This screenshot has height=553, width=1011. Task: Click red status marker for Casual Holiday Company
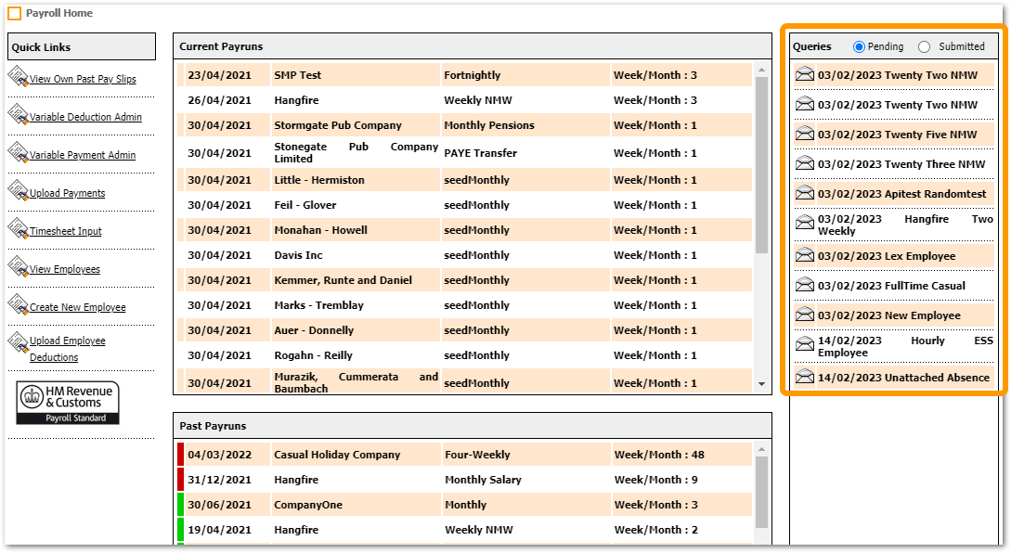[181, 455]
